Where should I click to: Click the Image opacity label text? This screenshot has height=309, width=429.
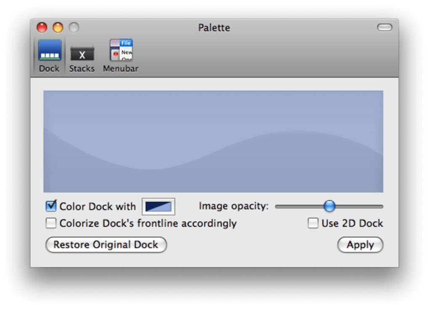(x=233, y=206)
